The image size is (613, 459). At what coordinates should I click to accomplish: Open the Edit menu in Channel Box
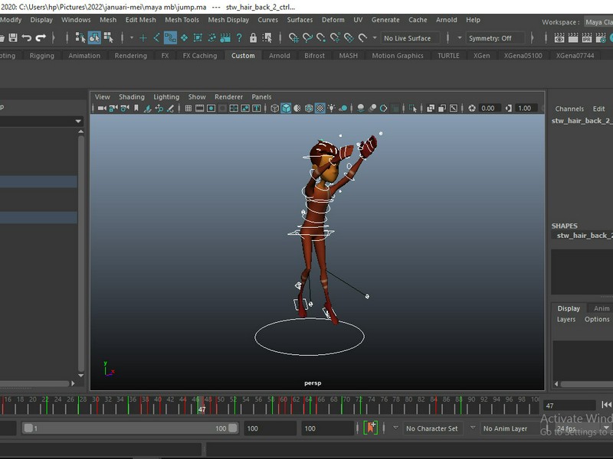(598, 109)
